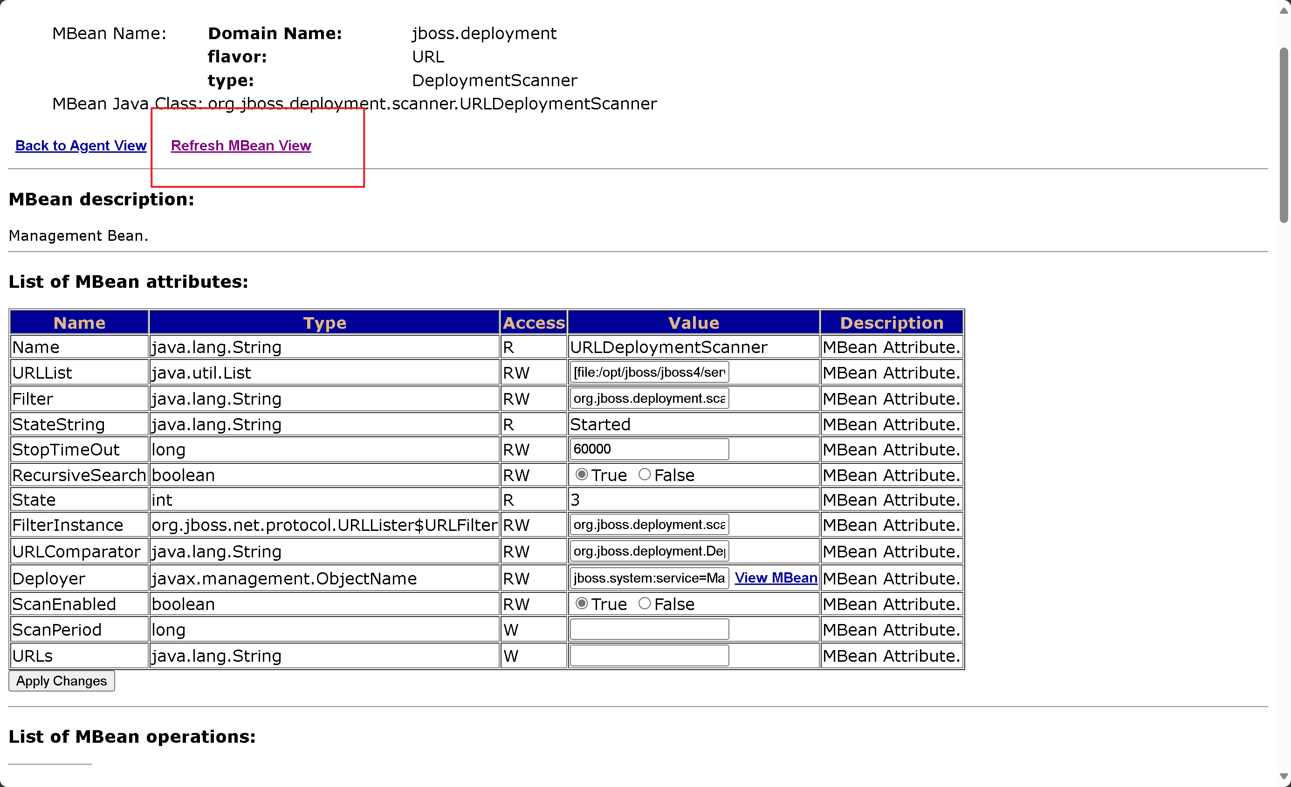Select False for RecursiveSearch
This screenshot has height=787, width=1291.
point(645,475)
